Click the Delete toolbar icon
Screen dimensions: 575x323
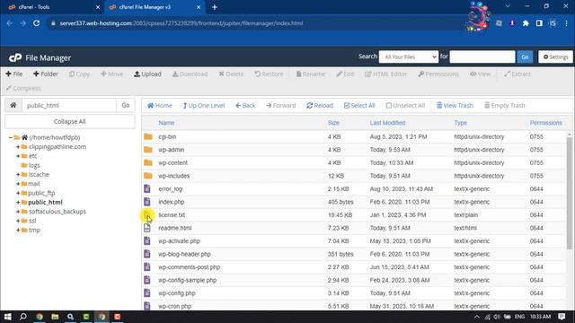[231, 74]
